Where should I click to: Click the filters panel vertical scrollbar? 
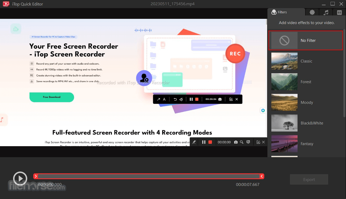(344, 73)
